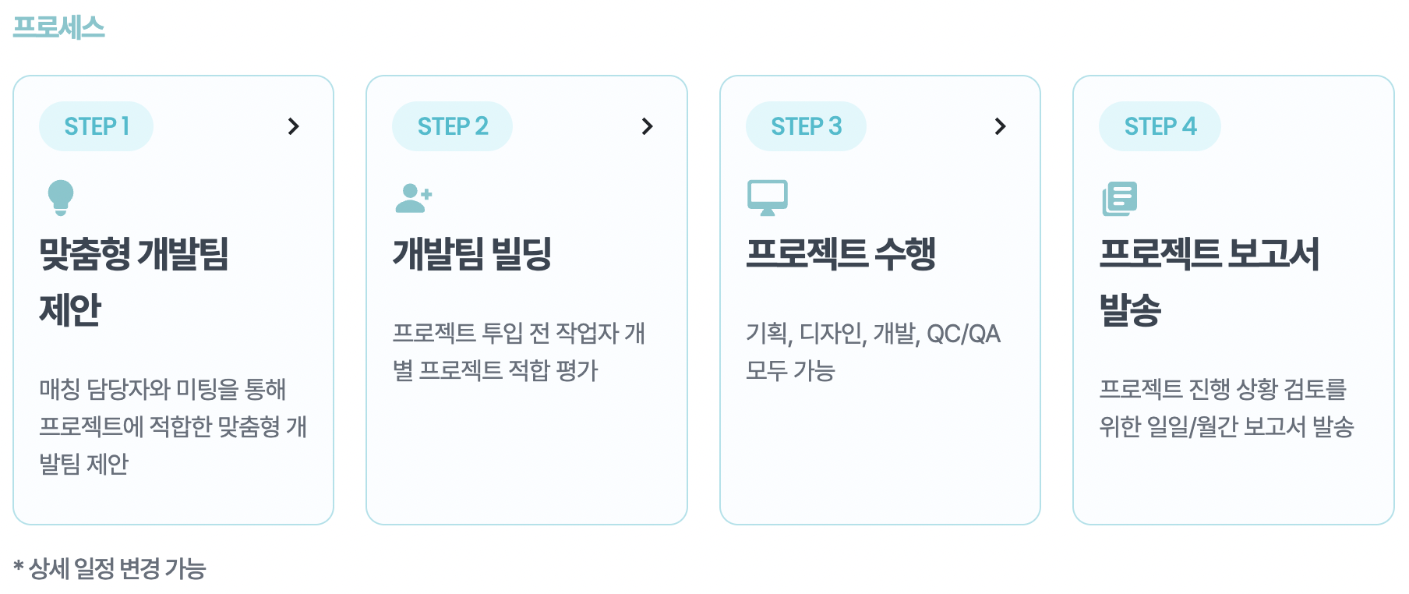The image size is (1409, 594).
Task: Click the 프로젝트 수행 card title
Action: pyautogui.click(x=841, y=253)
